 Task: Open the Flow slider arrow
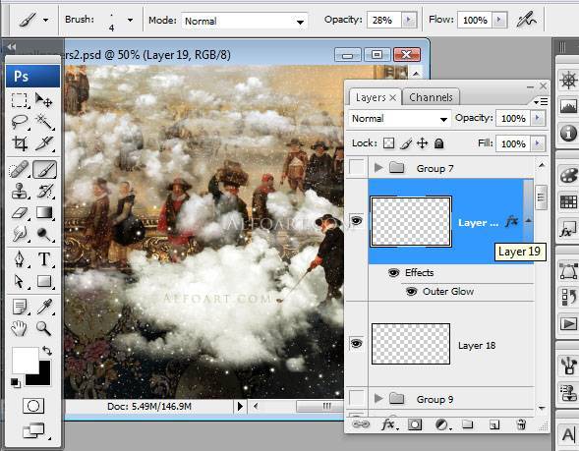pos(498,20)
